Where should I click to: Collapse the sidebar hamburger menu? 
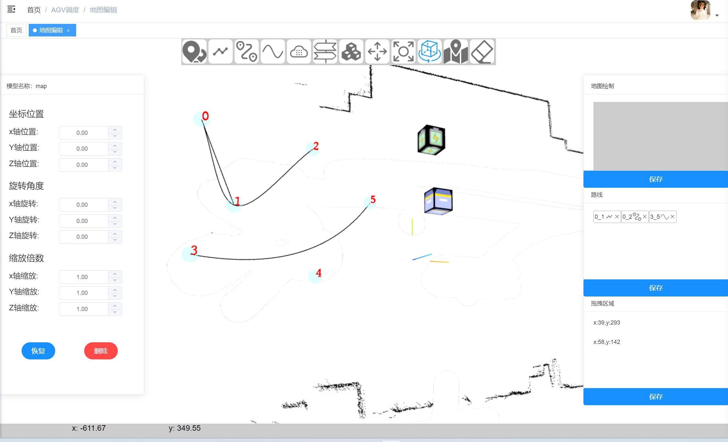(x=11, y=9)
